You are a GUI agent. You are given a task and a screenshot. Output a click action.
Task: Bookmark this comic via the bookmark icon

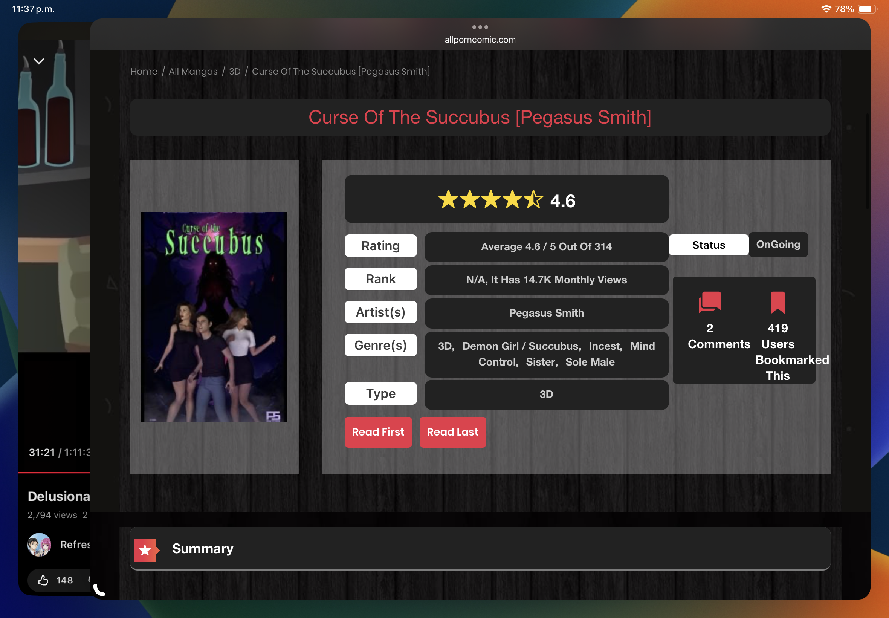tap(777, 303)
